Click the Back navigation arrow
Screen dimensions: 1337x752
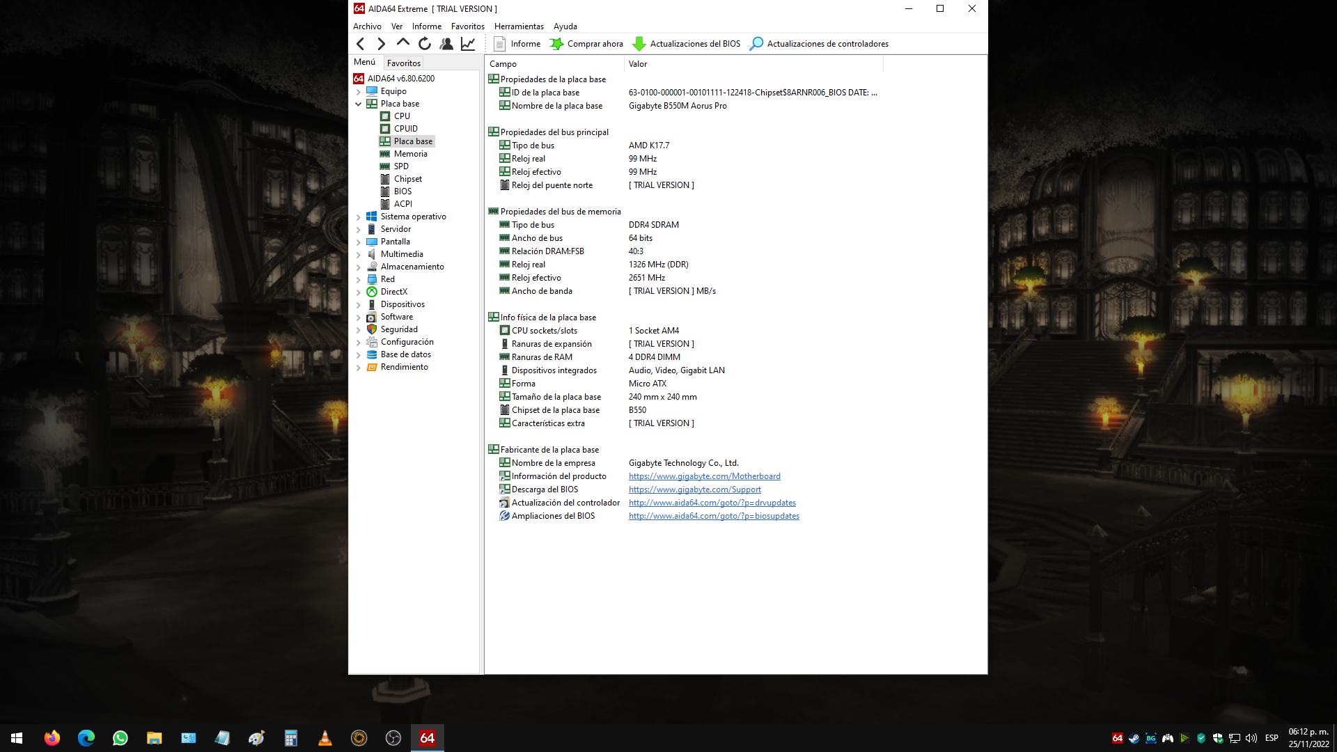click(x=361, y=44)
